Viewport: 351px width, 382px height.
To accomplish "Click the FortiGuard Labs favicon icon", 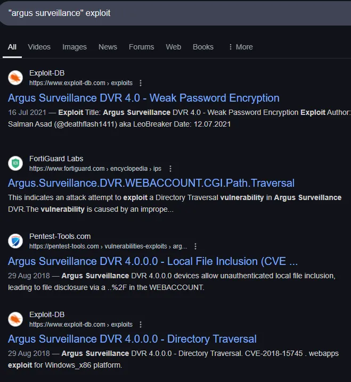I will 15,163.
